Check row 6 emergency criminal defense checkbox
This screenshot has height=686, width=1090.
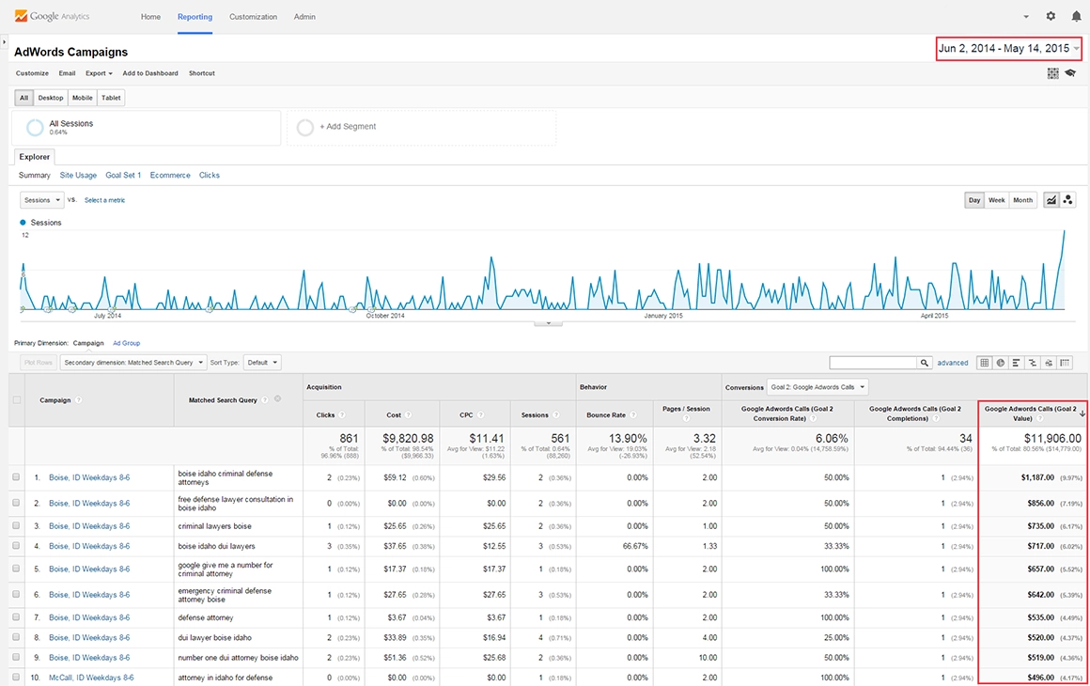point(16,595)
